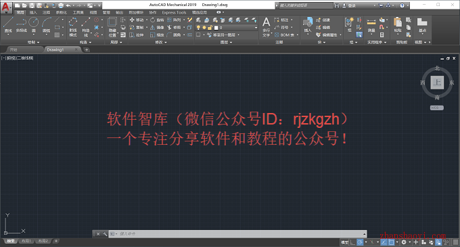Click the Save icon in quick access toolbar
Image resolution: width=460 pixels, height=247 pixels.
32,5
